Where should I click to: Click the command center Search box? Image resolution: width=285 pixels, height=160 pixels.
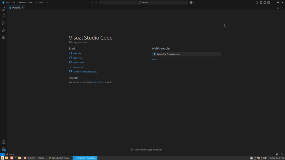pyautogui.click(x=143, y=2)
